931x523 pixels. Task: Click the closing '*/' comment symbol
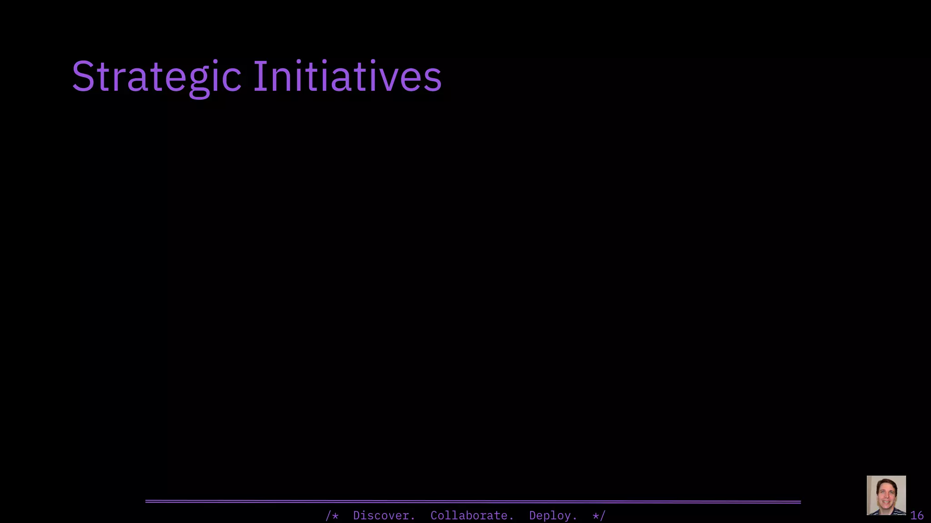599,515
